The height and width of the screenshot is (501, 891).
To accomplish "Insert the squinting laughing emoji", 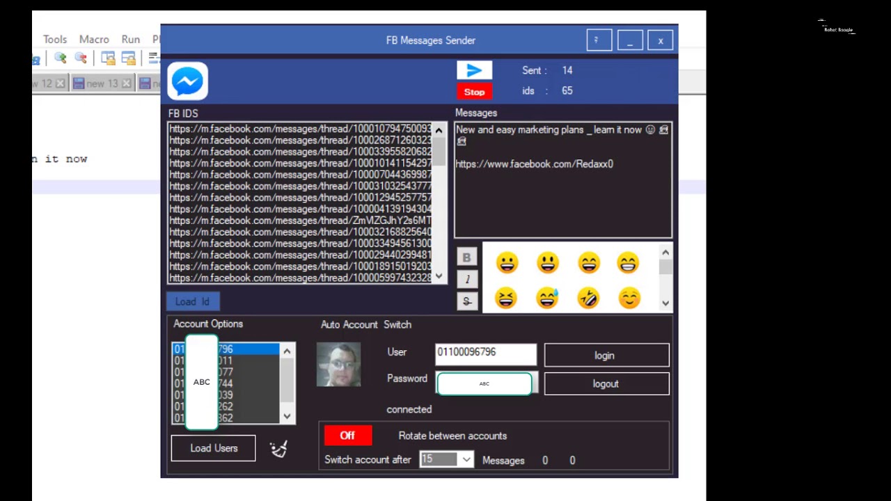I will [506, 299].
